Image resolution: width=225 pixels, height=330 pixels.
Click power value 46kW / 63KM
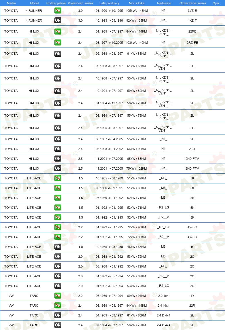(136, 247)
